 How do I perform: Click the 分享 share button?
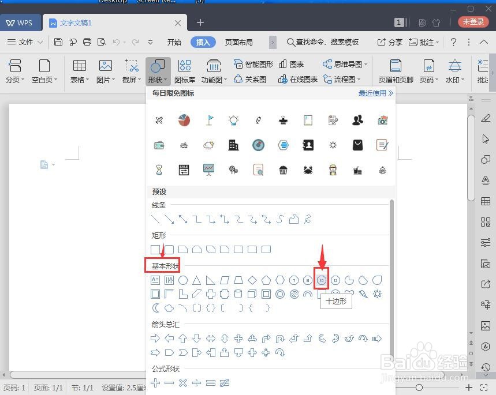coord(390,42)
